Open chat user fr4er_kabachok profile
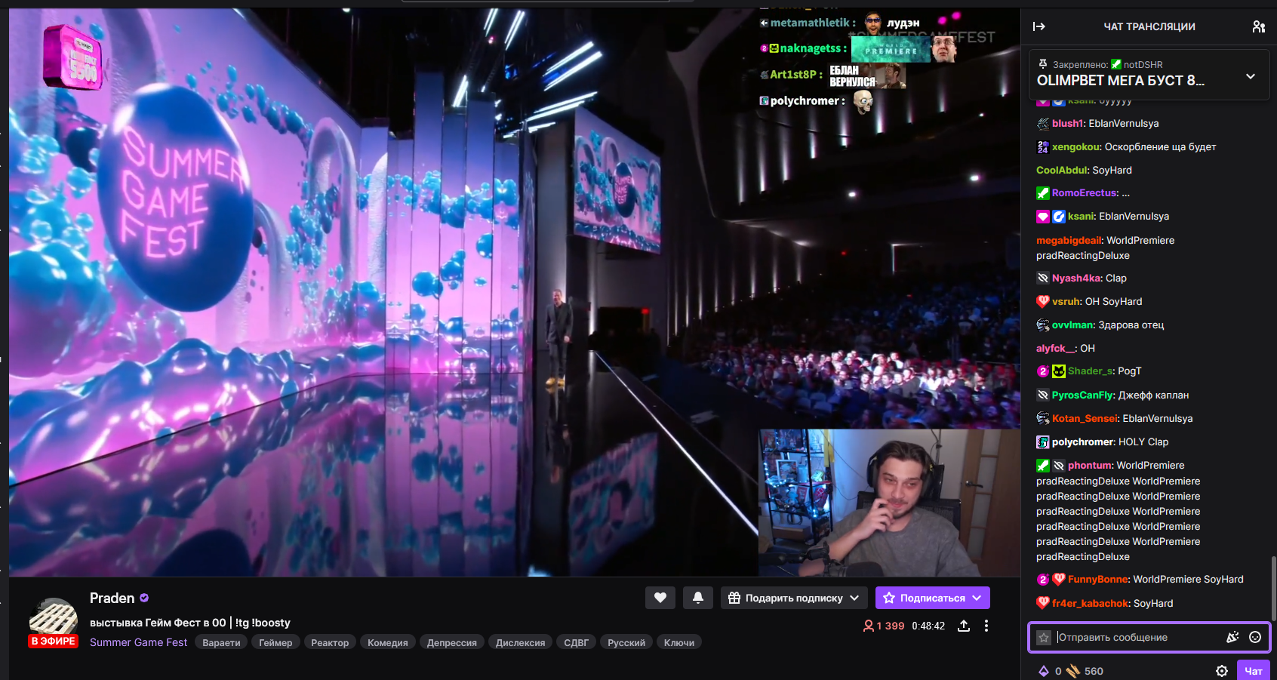 [1090, 603]
